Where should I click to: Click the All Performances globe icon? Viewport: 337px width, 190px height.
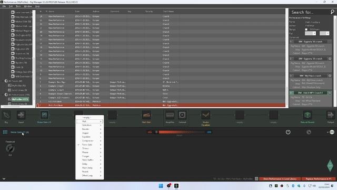pyautogui.click(x=6, y=95)
